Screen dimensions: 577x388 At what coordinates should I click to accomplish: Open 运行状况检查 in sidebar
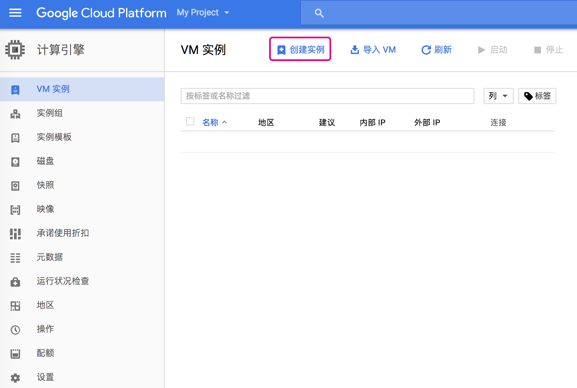pyautogui.click(x=82, y=281)
